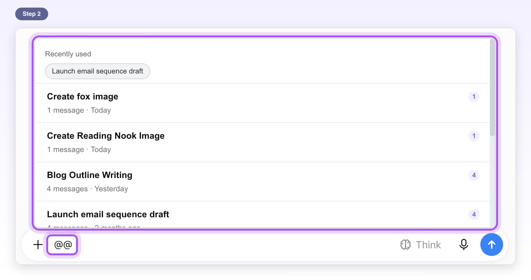Click the 'Recently used' heading

click(x=68, y=54)
